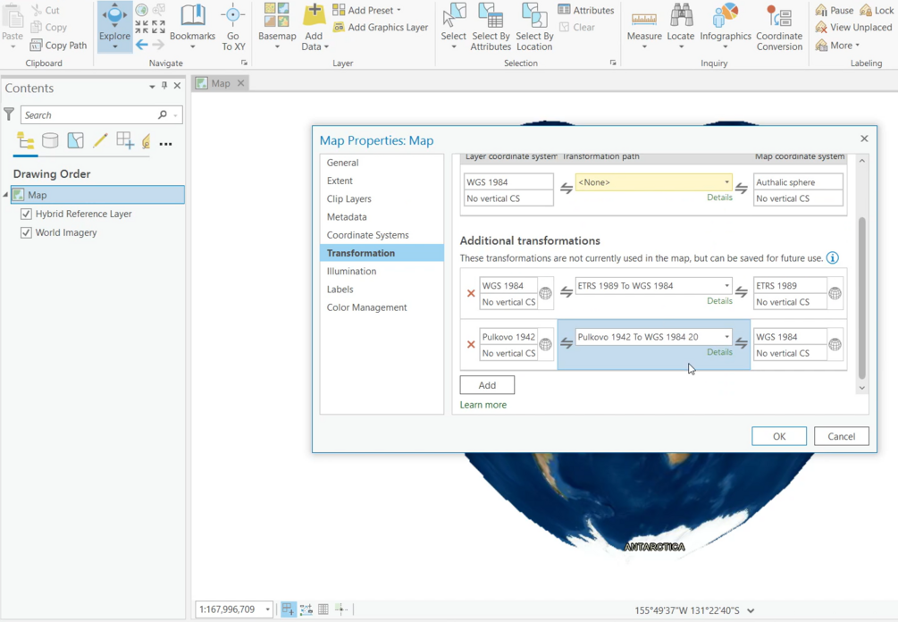898x622 pixels.
Task: Click Copy Path in Clipboard group
Action: click(58, 45)
